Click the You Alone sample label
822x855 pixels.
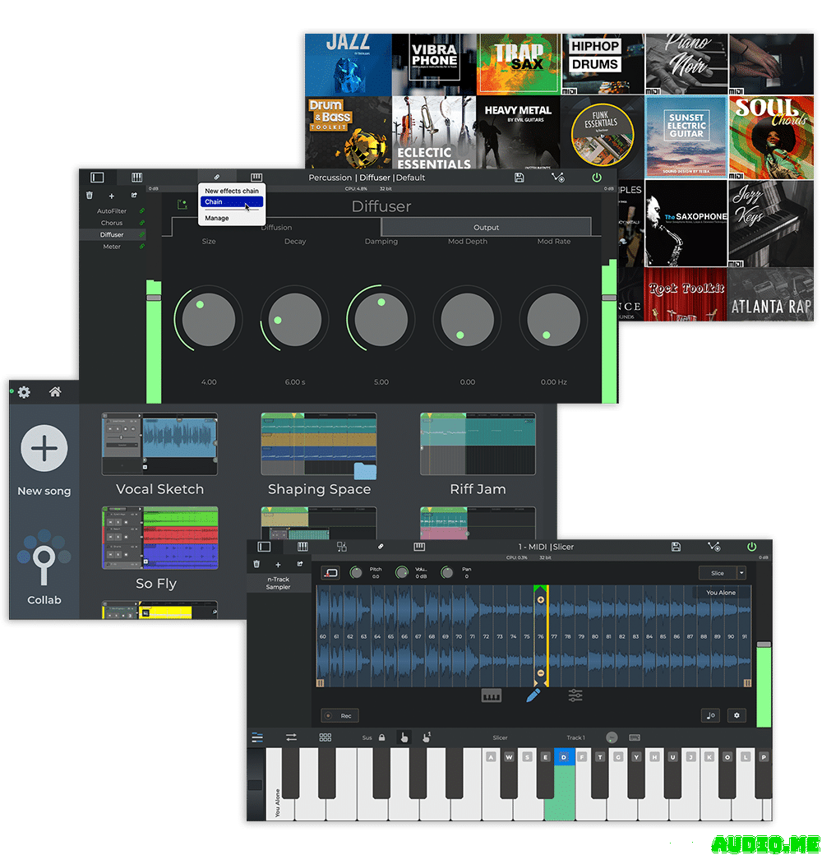coord(721,593)
